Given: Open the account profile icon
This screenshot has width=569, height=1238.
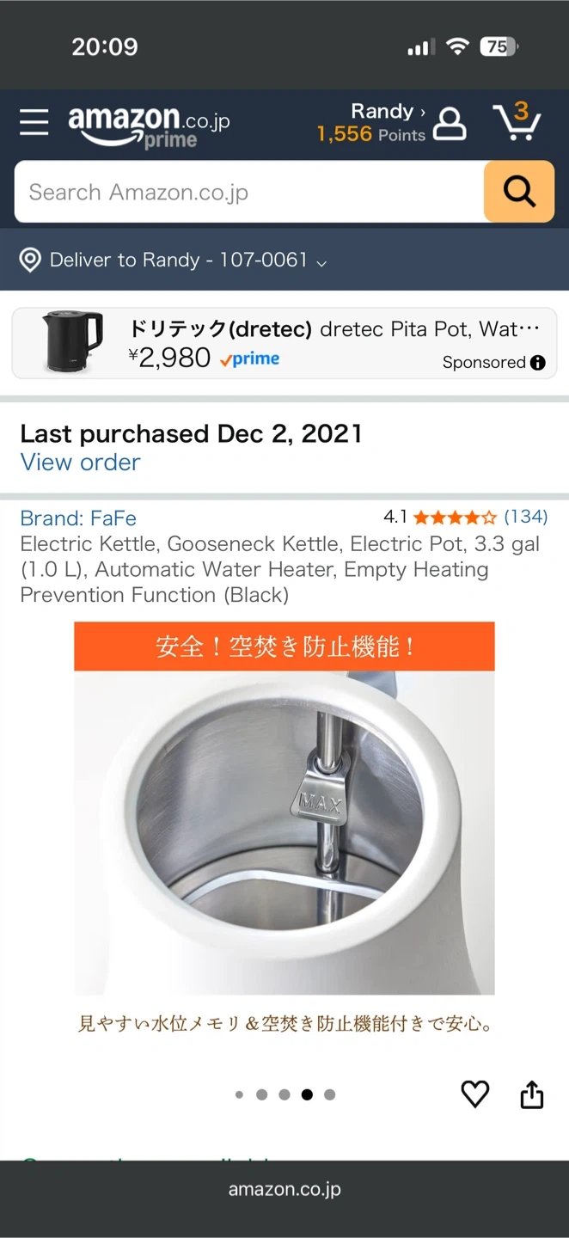Looking at the screenshot, I should 449,124.
